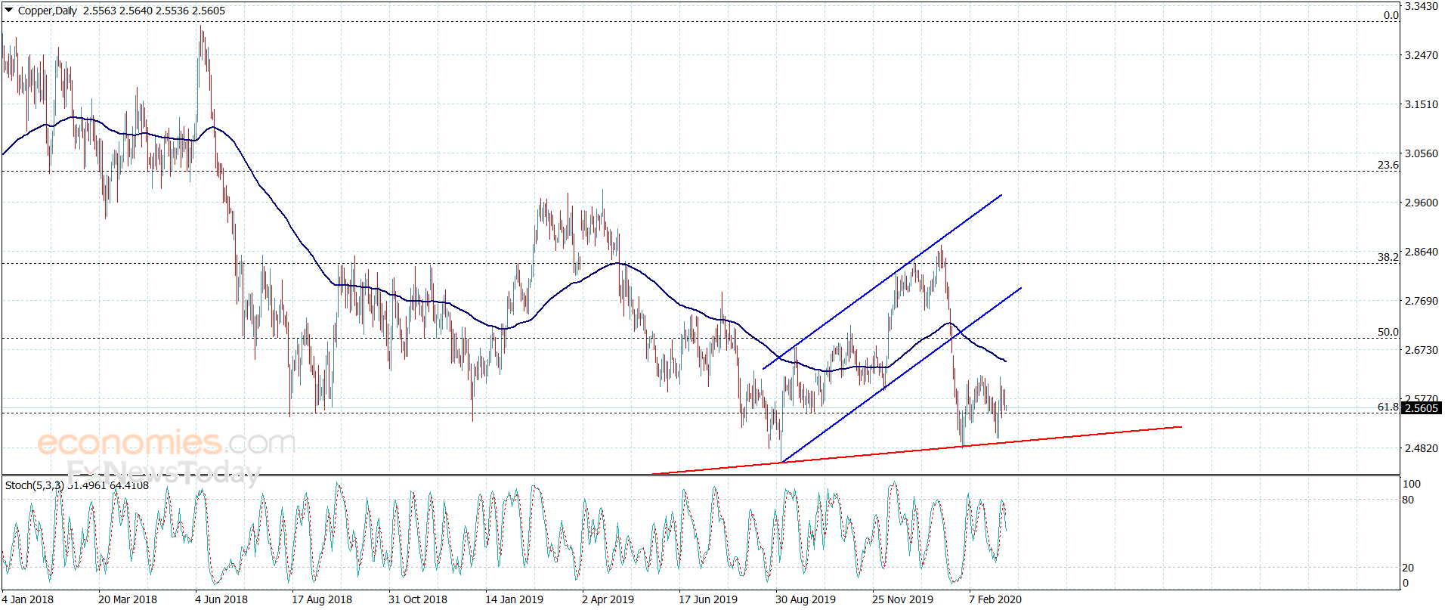This screenshot has width=1448, height=610.
Task: Click the 61.8 Fibonacci level label
Action: [x=1388, y=407]
